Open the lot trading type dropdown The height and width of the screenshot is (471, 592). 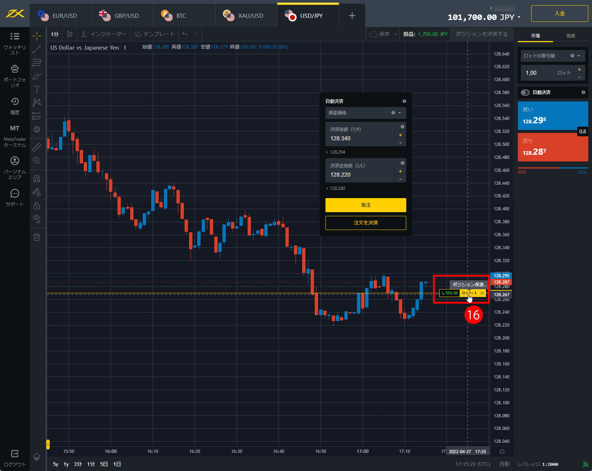pos(552,56)
